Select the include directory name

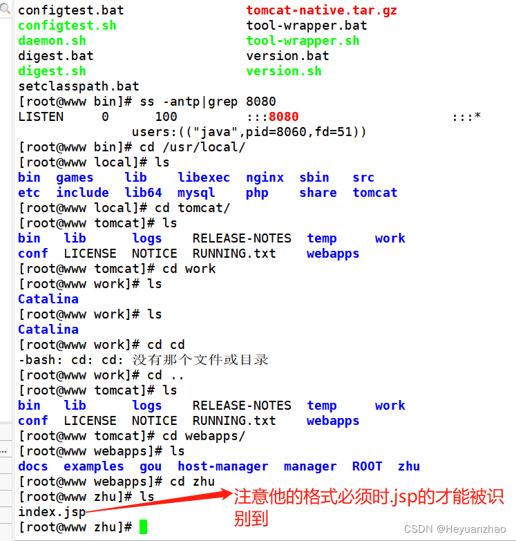click(82, 193)
